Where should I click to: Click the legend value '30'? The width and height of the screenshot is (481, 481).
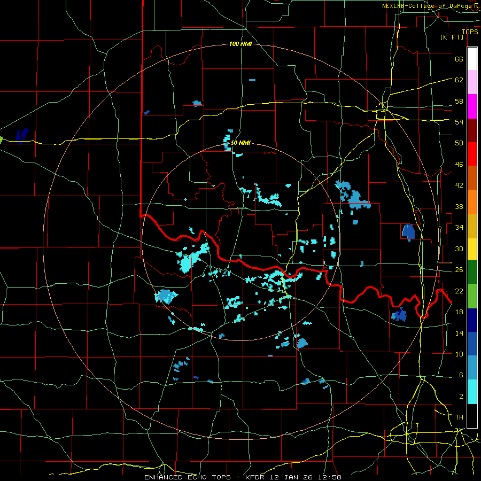click(x=459, y=249)
